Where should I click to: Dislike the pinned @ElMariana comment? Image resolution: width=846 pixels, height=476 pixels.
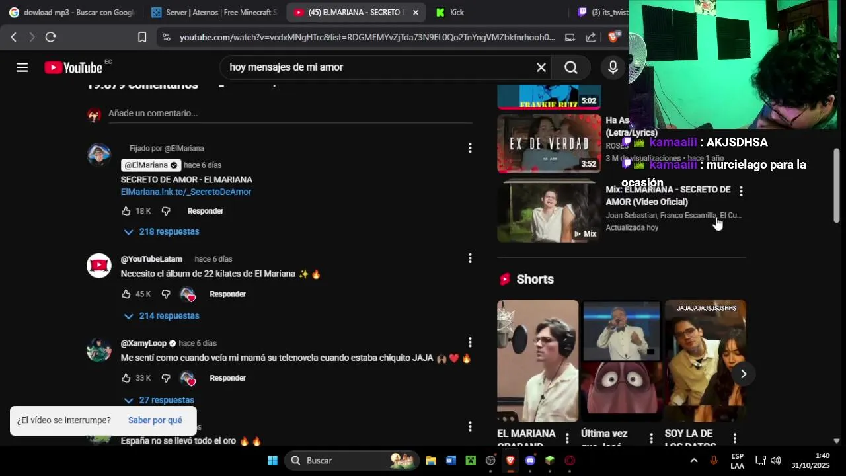[x=166, y=211]
